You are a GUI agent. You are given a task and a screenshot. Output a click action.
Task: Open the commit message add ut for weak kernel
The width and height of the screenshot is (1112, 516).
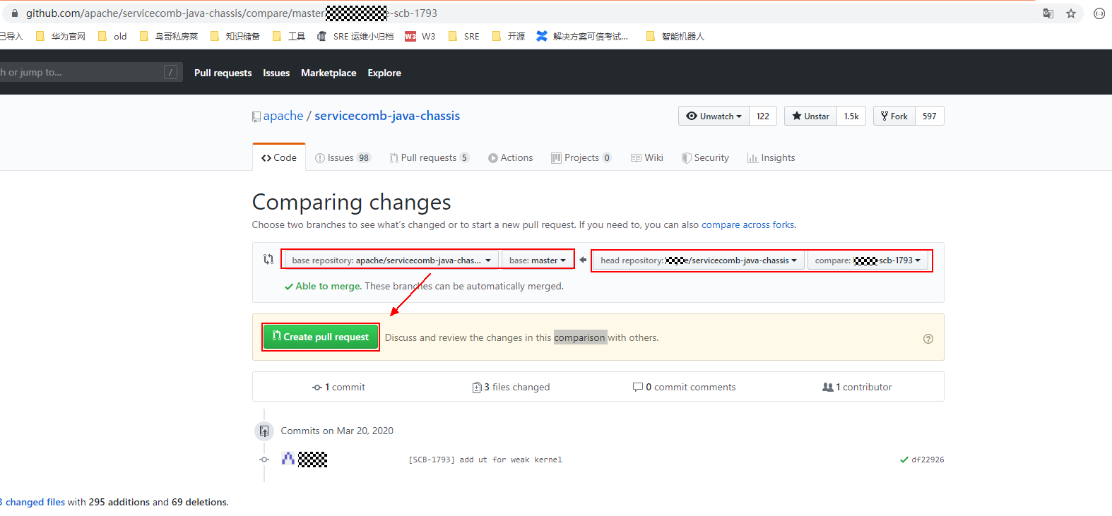click(485, 460)
